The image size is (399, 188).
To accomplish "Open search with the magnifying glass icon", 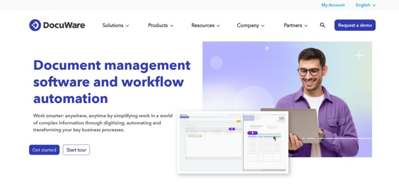I will (x=322, y=25).
